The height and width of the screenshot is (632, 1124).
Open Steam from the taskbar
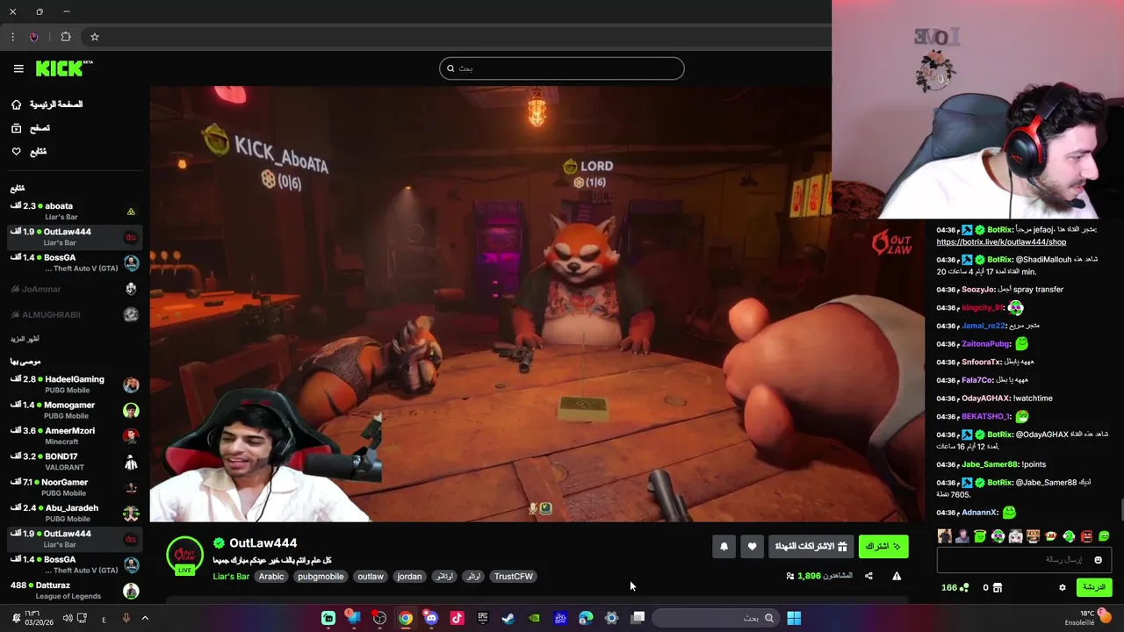pyautogui.click(x=508, y=618)
